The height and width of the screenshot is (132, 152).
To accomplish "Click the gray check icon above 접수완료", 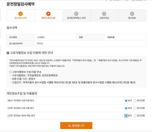I will (132, 14).
